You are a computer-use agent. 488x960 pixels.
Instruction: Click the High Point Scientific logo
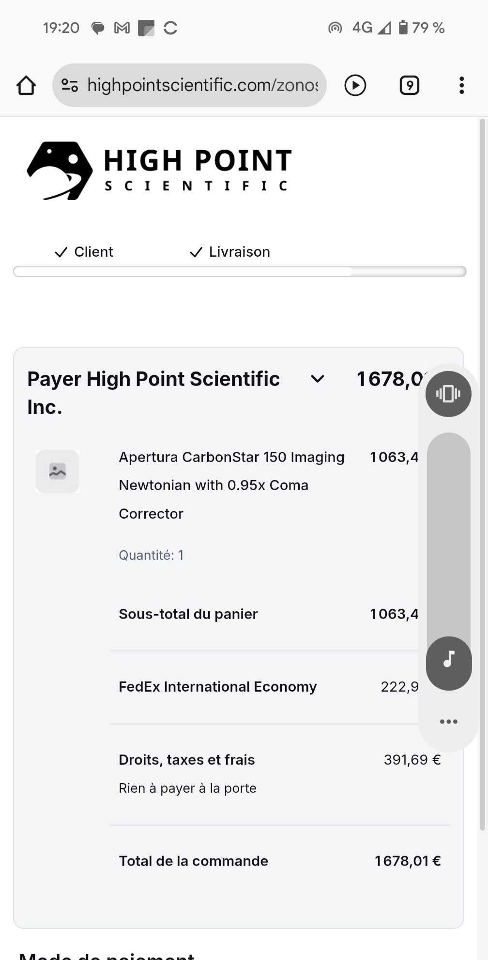(x=160, y=170)
